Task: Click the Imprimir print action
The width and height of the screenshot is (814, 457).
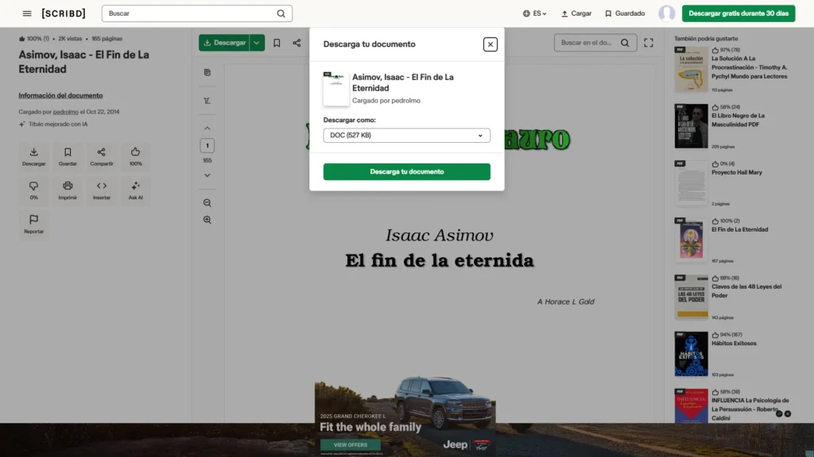Action: [x=68, y=190]
